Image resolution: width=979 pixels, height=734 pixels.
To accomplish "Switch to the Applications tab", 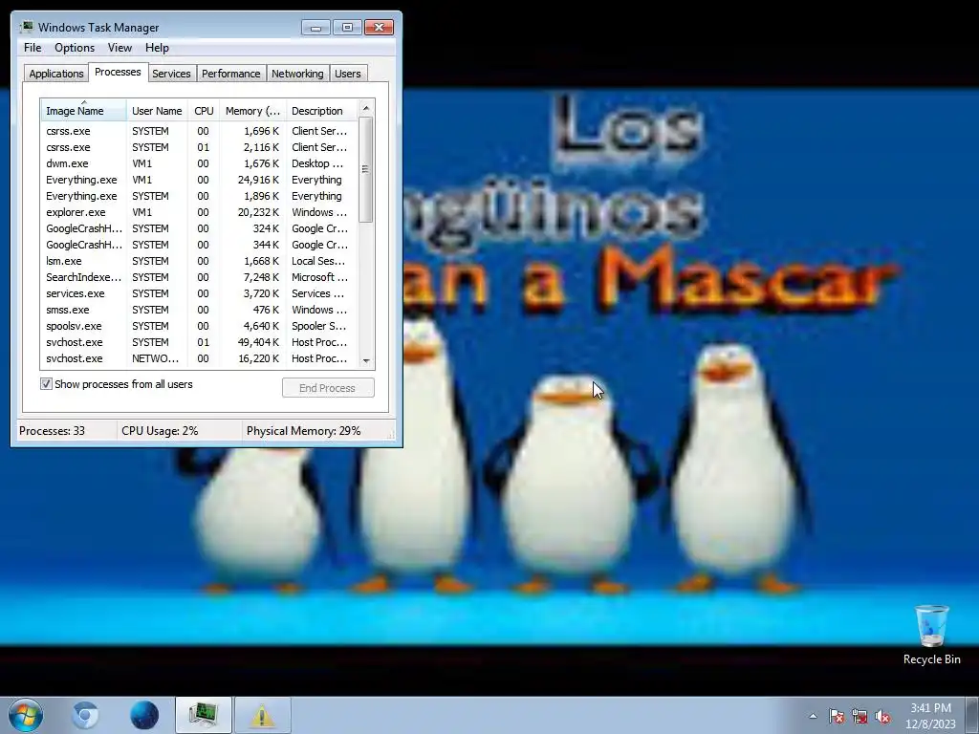I will pos(56,74).
